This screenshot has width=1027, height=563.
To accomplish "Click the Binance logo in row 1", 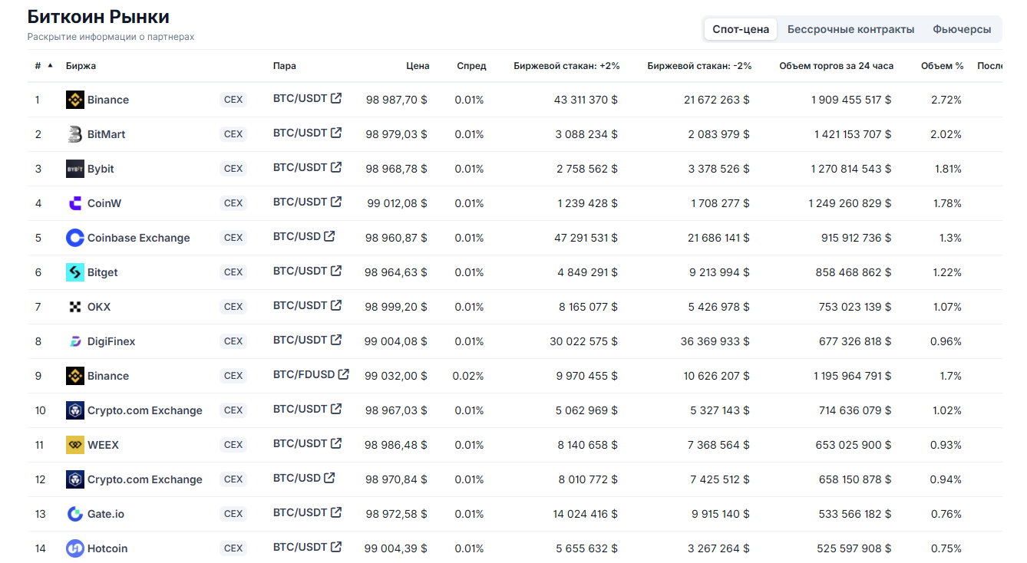I will click(74, 100).
